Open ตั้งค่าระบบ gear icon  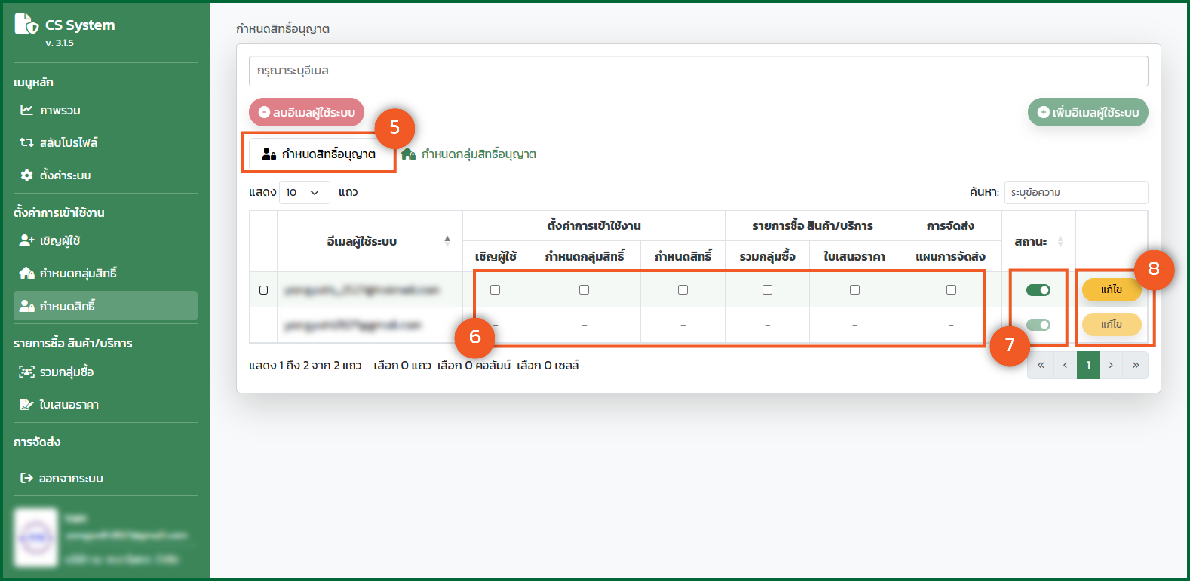(26, 176)
